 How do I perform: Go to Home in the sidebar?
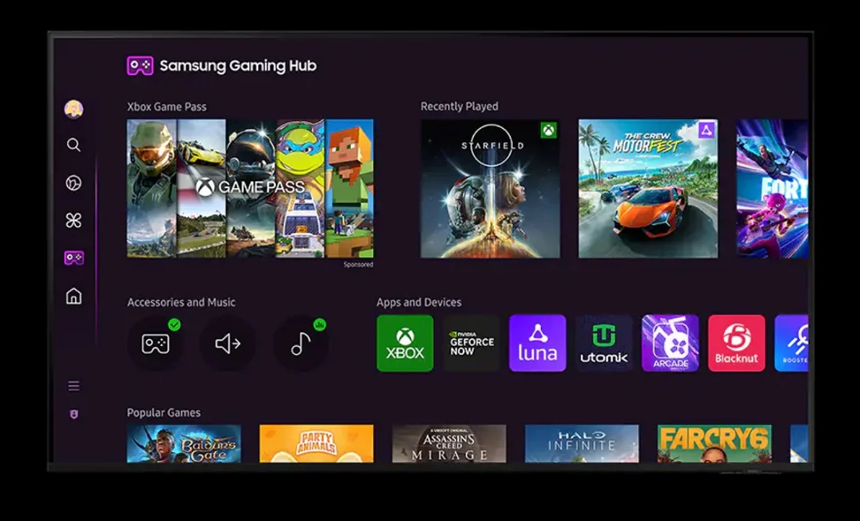pos(73,296)
